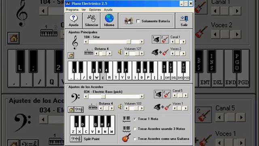Decrease Canal 5 with left arrow

(x=175, y=95)
